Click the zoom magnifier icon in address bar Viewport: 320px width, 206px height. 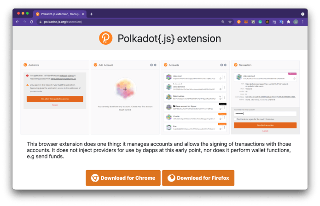[223, 22]
